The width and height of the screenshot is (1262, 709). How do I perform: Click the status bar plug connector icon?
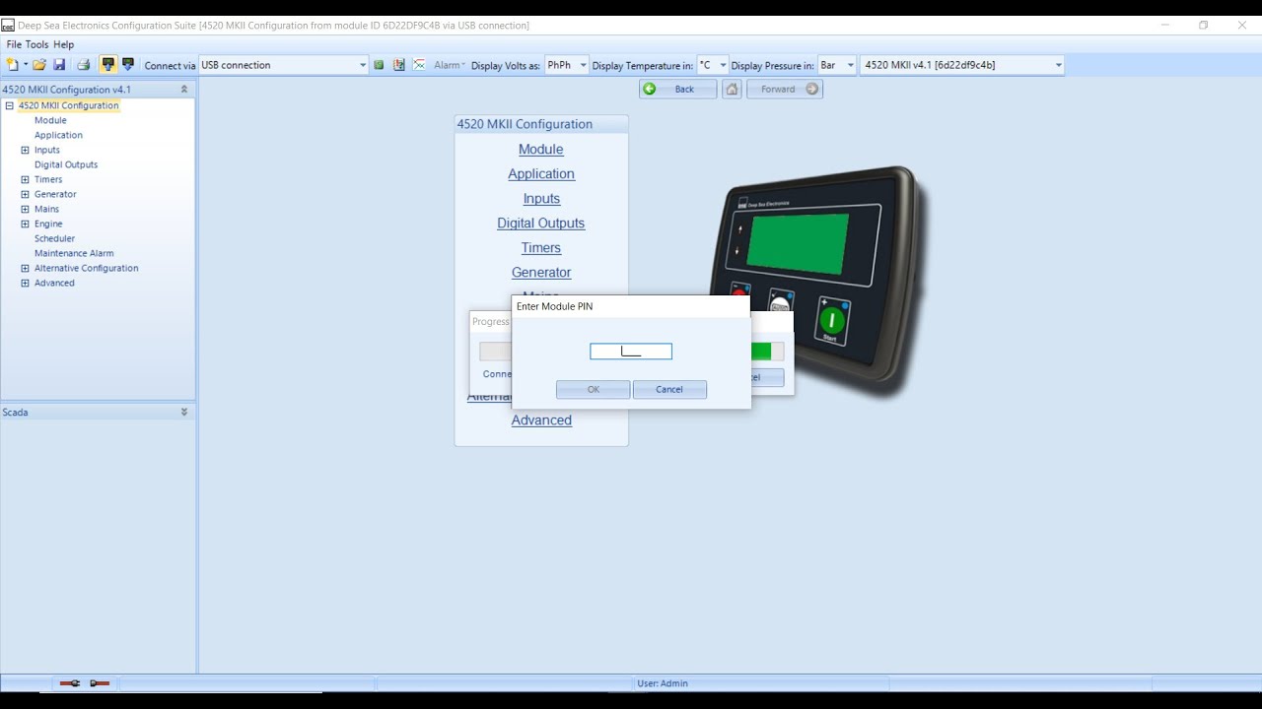(69, 683)
